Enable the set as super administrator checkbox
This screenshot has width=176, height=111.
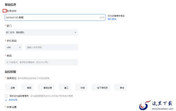pyautogui.click(x=6, y=96)
